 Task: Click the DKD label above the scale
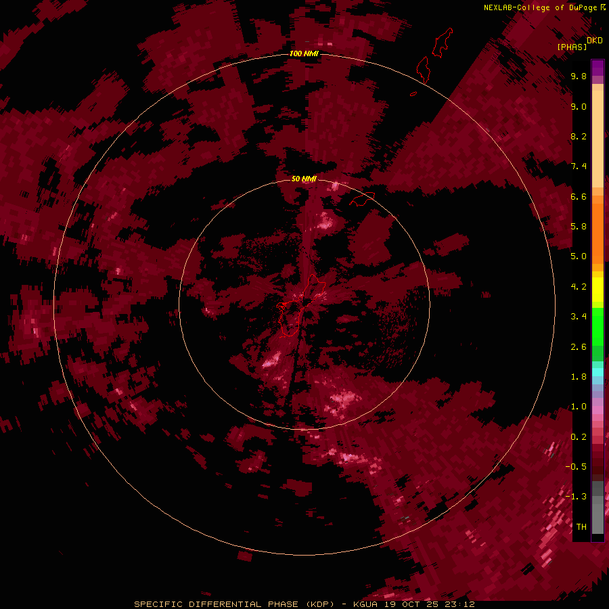595,41
